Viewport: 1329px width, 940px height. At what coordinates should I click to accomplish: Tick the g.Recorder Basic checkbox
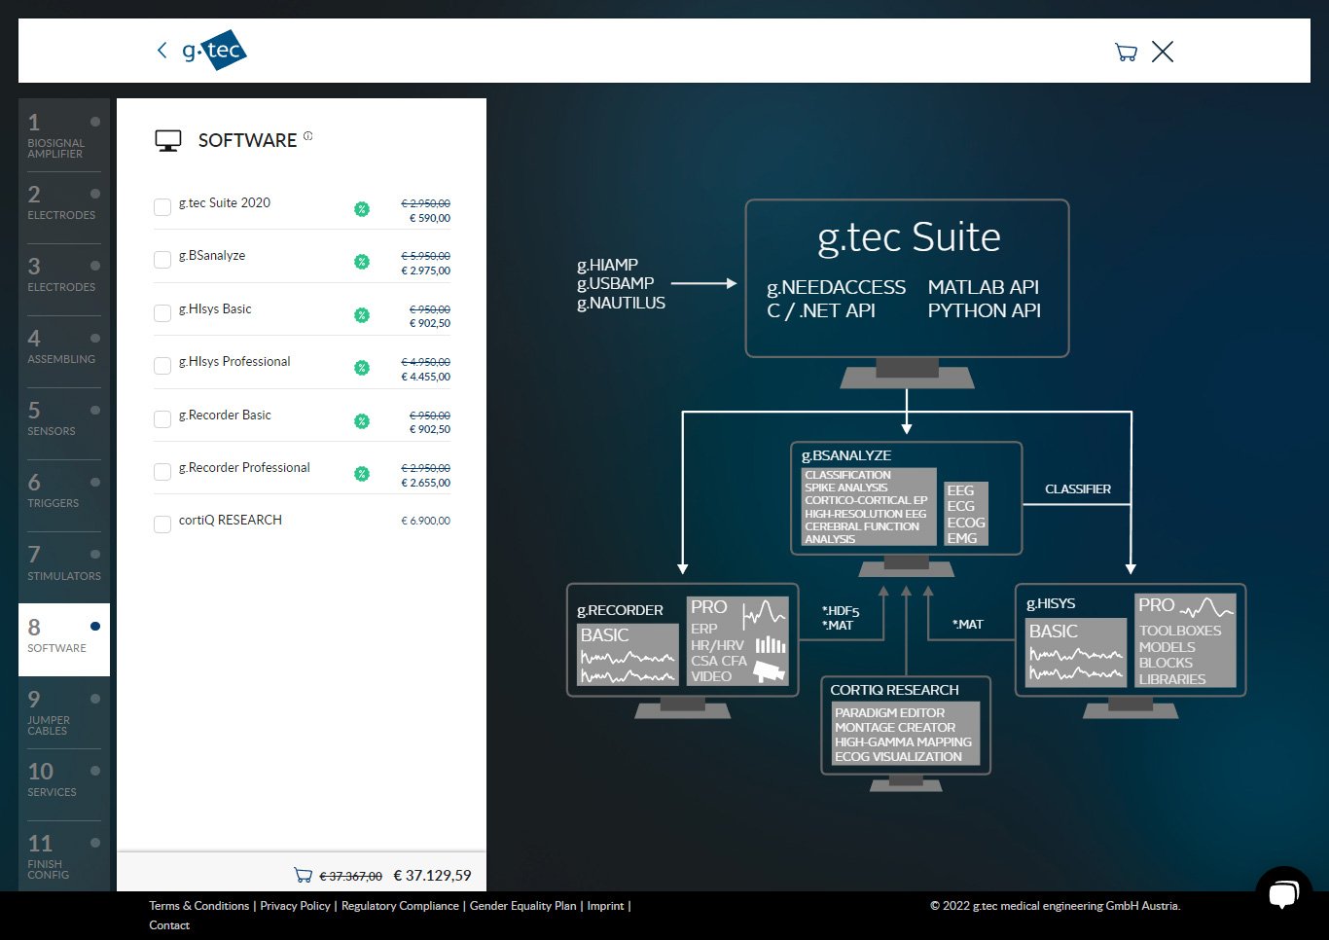162,419
